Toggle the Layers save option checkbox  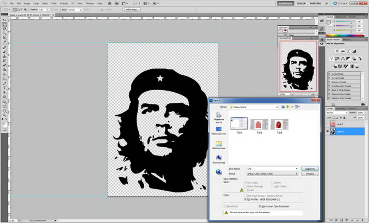pyautogui.click(x=245, y=190)
